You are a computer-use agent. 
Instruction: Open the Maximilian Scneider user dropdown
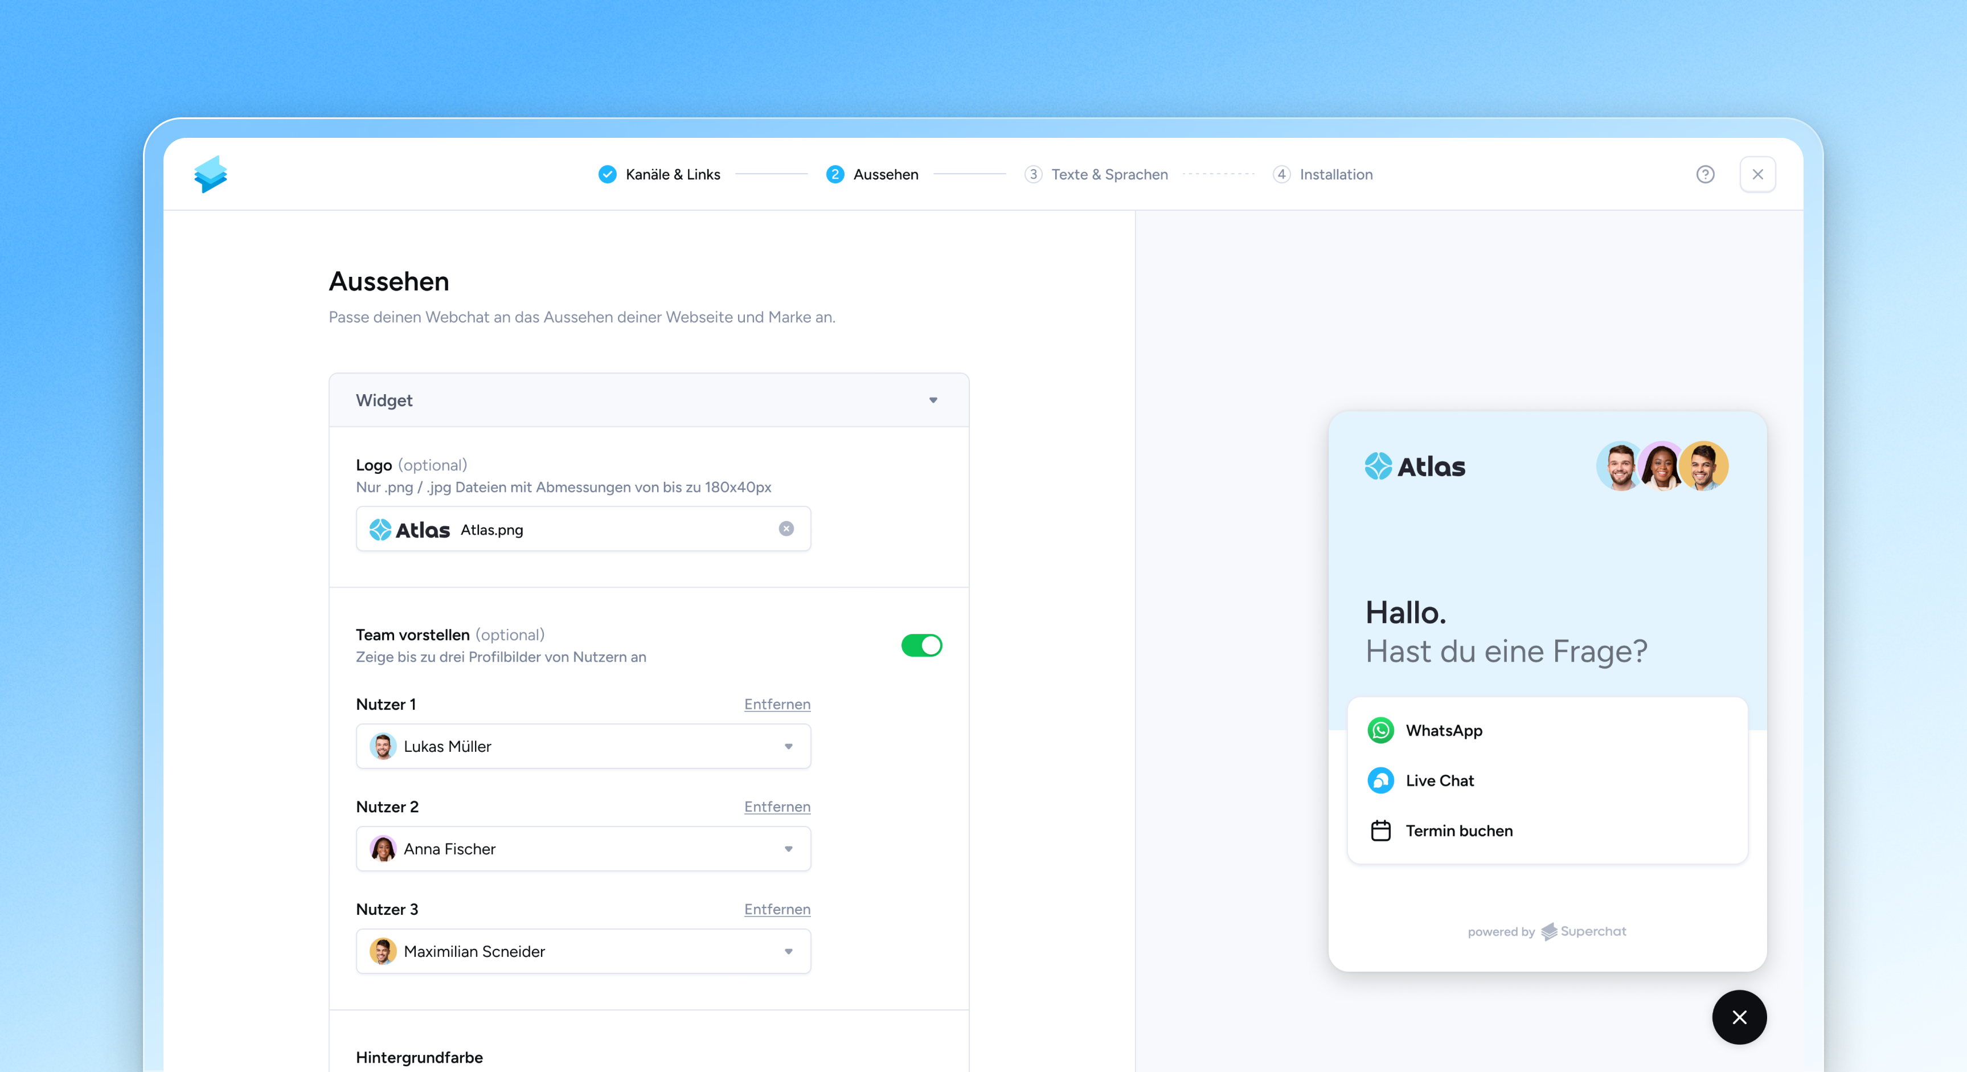pos(788,951)
